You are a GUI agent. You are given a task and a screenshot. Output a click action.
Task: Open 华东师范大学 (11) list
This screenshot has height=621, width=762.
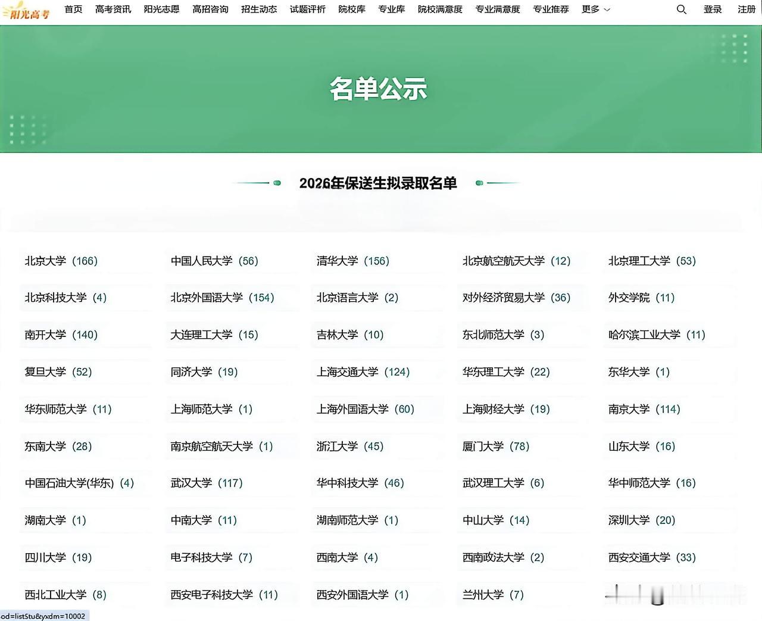(x=68, y=409)
